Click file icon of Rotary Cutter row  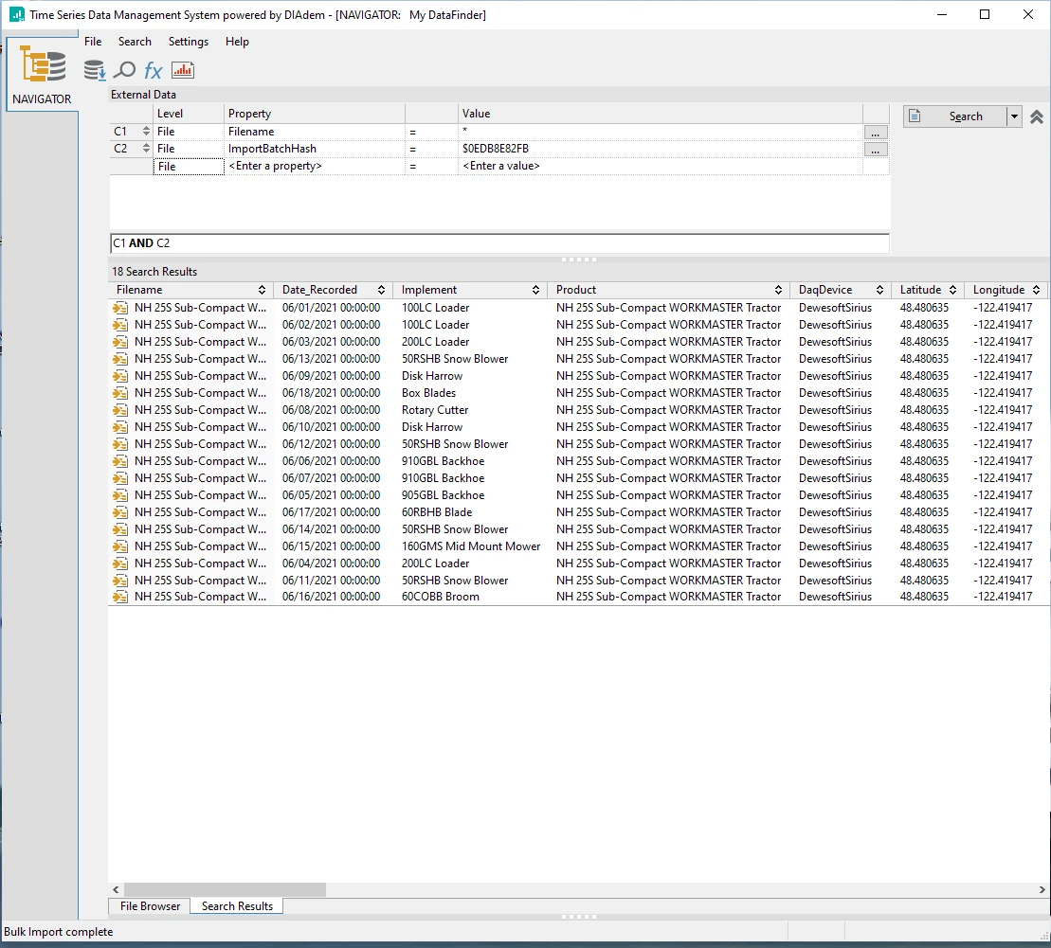click(x=120, y=410)
